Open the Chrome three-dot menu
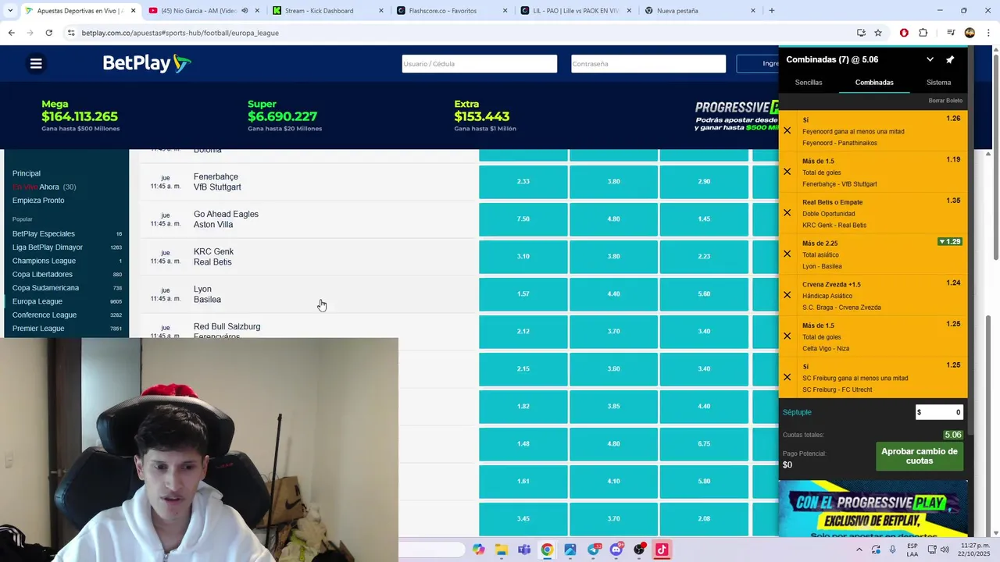This screenshot has height=562, width=1000. 989,33
